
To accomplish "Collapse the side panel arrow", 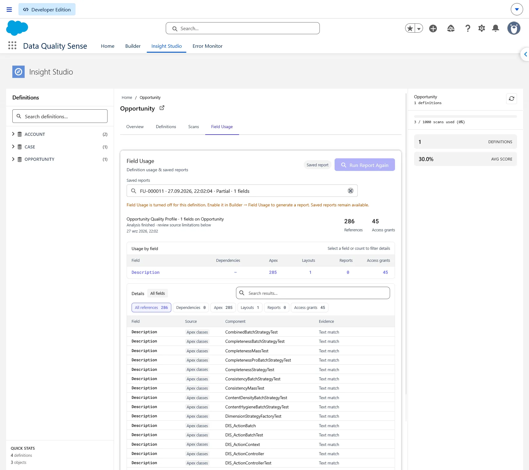I will point(525,55).
